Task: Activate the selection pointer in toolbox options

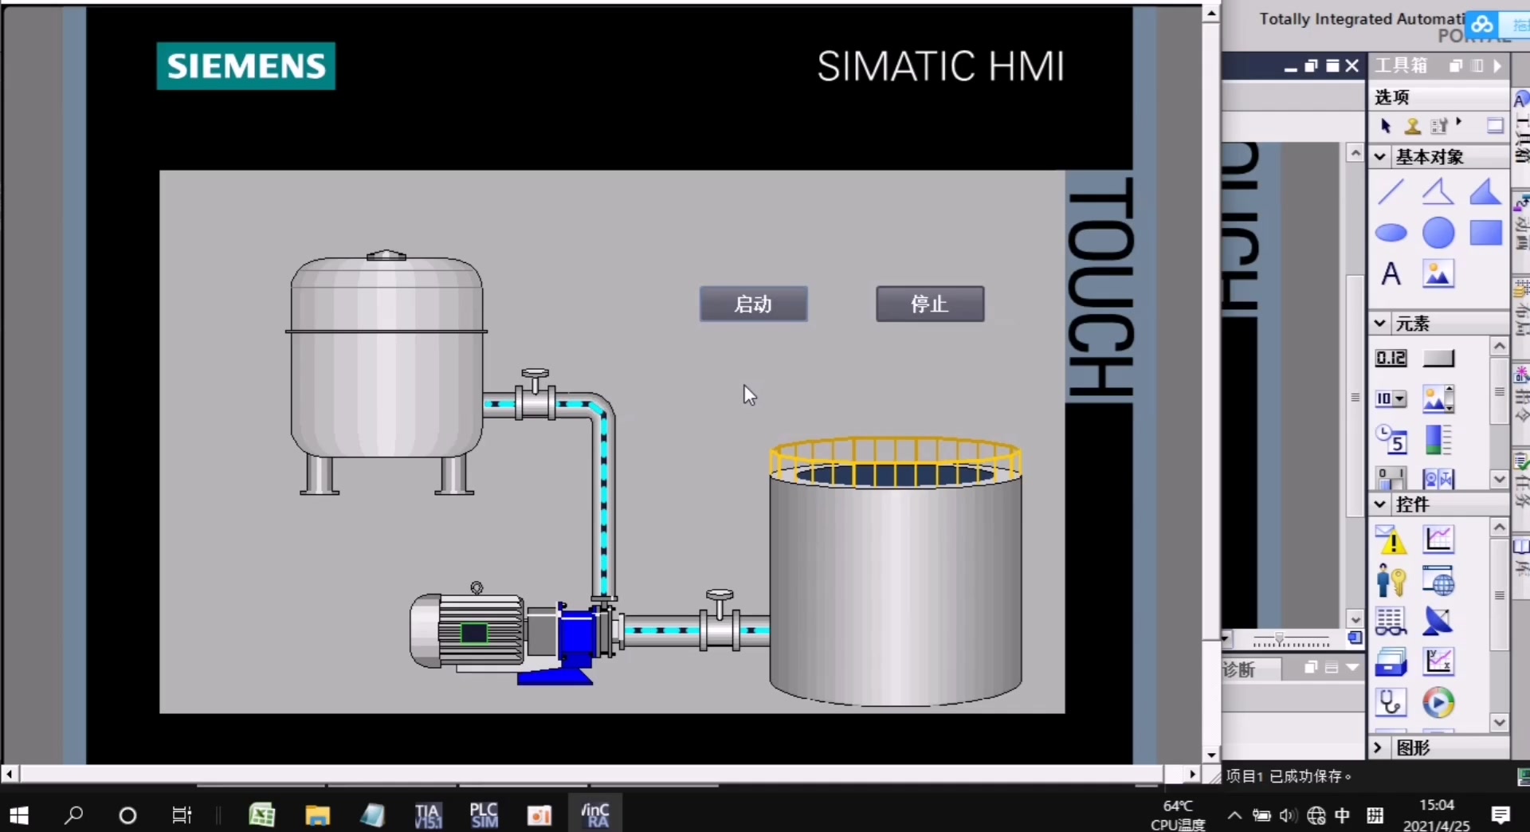Action: pyautogui.click(x=1386, y=126)
